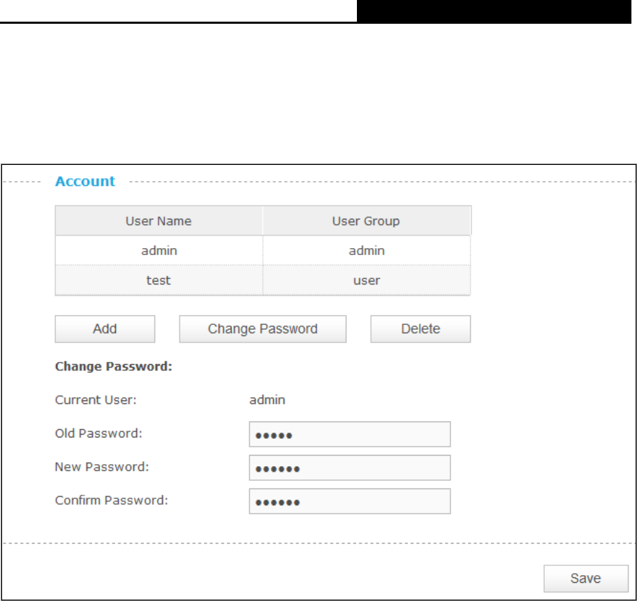The image size is (637, 601).
Task: Click the Old Password label
Action: pyautogui.click(x=98, y=433)
